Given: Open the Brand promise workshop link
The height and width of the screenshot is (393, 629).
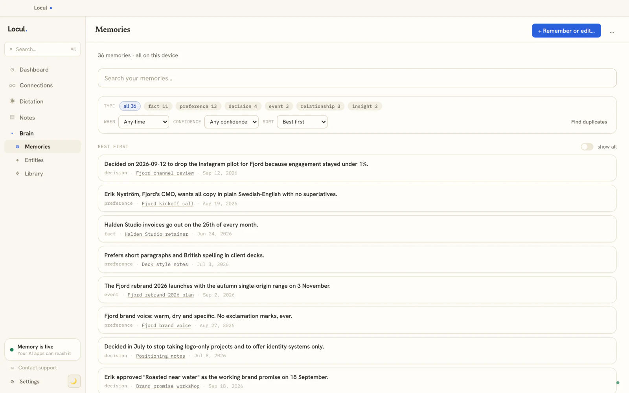Looking at the screenshot, I should [x=167, y=386].
